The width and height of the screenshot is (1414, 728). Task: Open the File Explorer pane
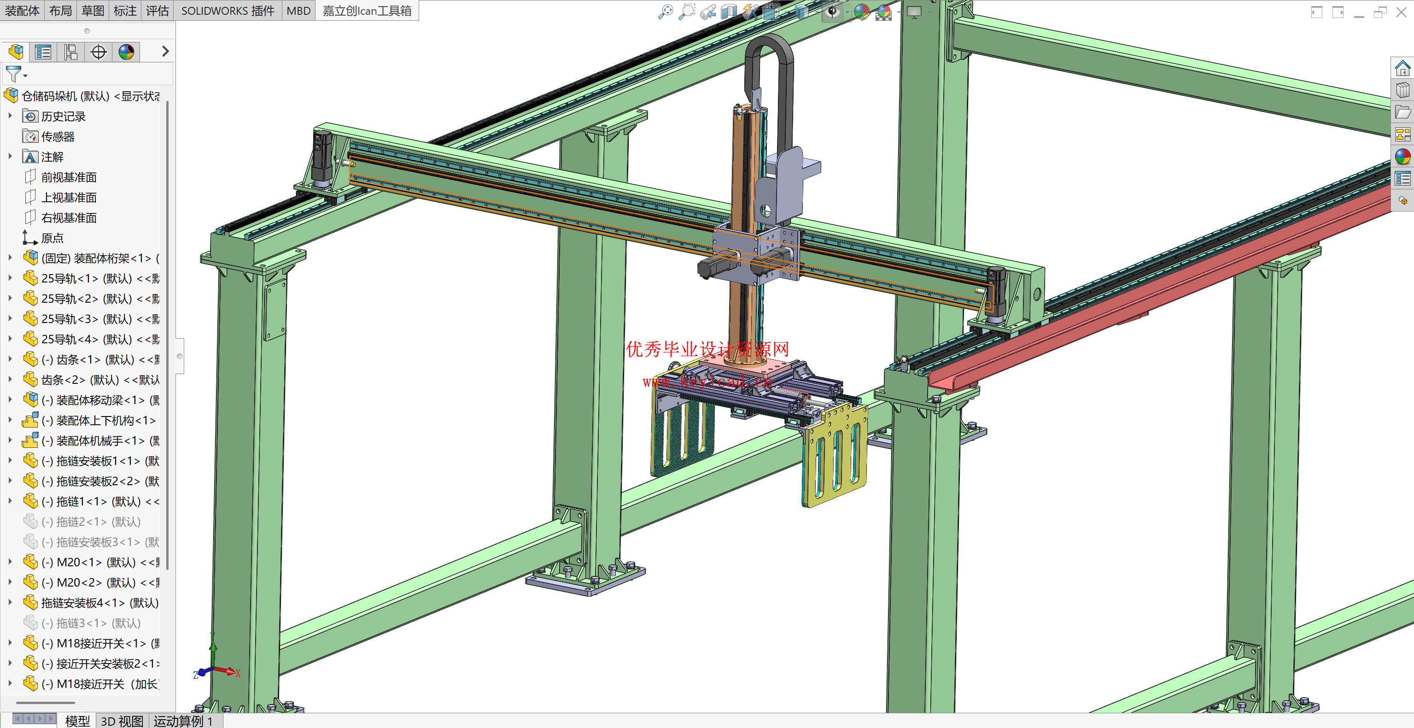point(1402,112)
